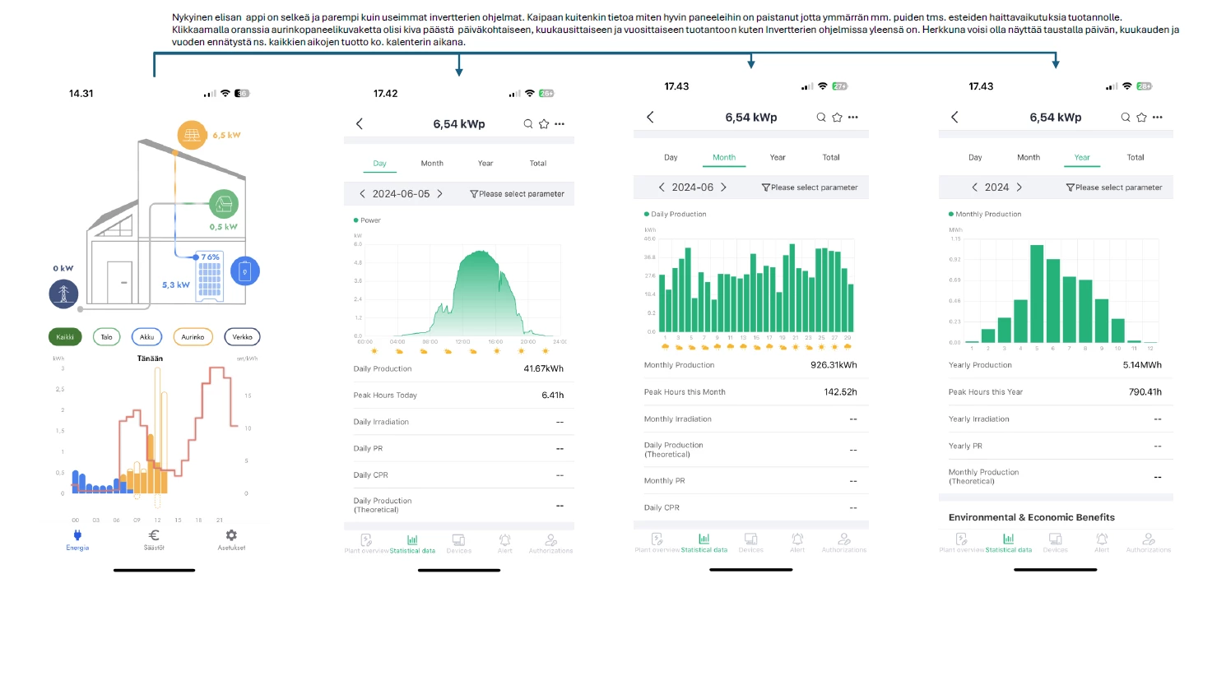The width and height of the screenshot is (1226, 694).
Task: Go to next year after 2024
Action: tap(1019, 187)
